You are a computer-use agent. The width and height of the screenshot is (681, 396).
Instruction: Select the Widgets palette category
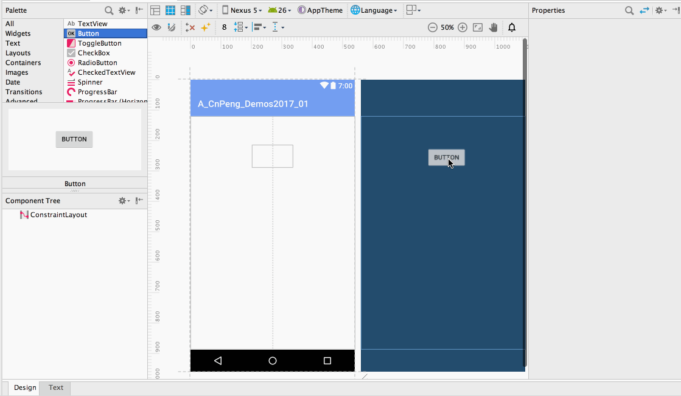pos(18,33)
